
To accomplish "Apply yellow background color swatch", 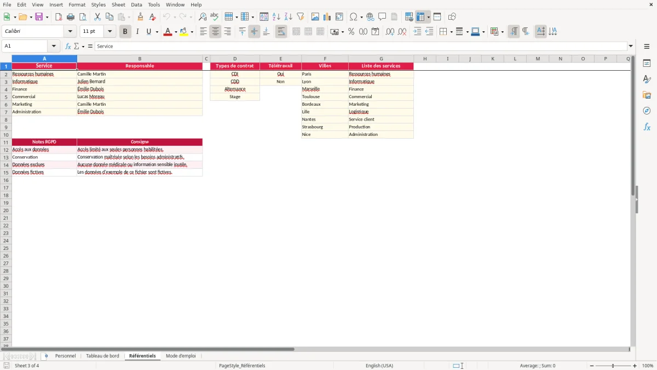I will pyautogui.click(x=183, y=32).
